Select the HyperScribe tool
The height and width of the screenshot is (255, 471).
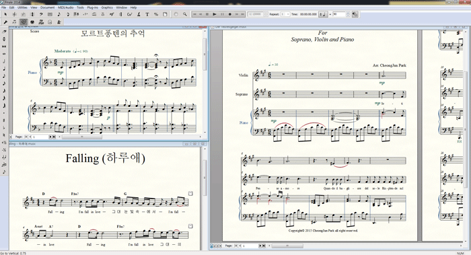[76, 14]
